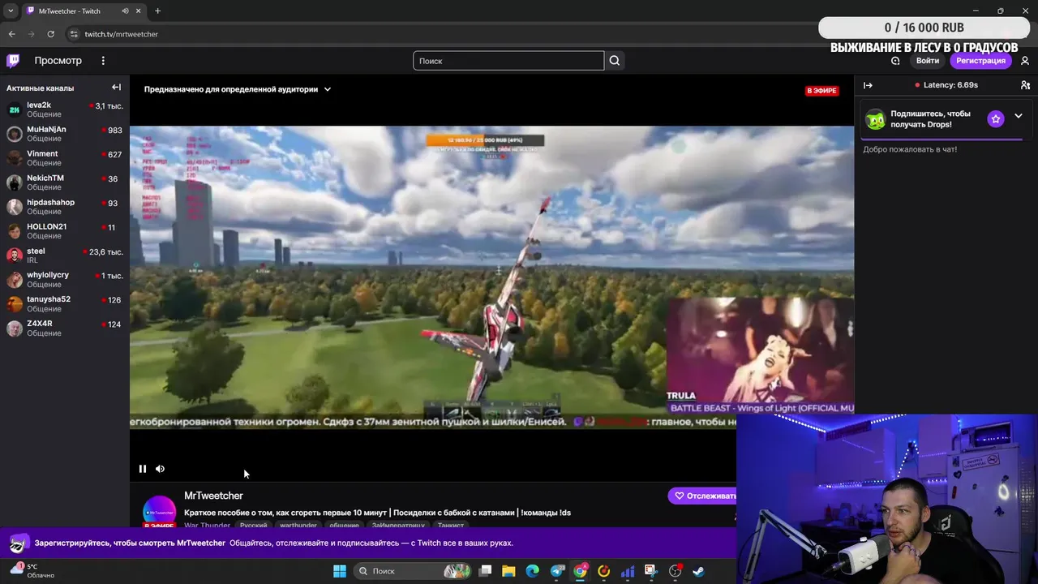Click the Twitch search input field
Image resolution: width=1038 pixels, height=584 pixels.
(x=508, y=61)
